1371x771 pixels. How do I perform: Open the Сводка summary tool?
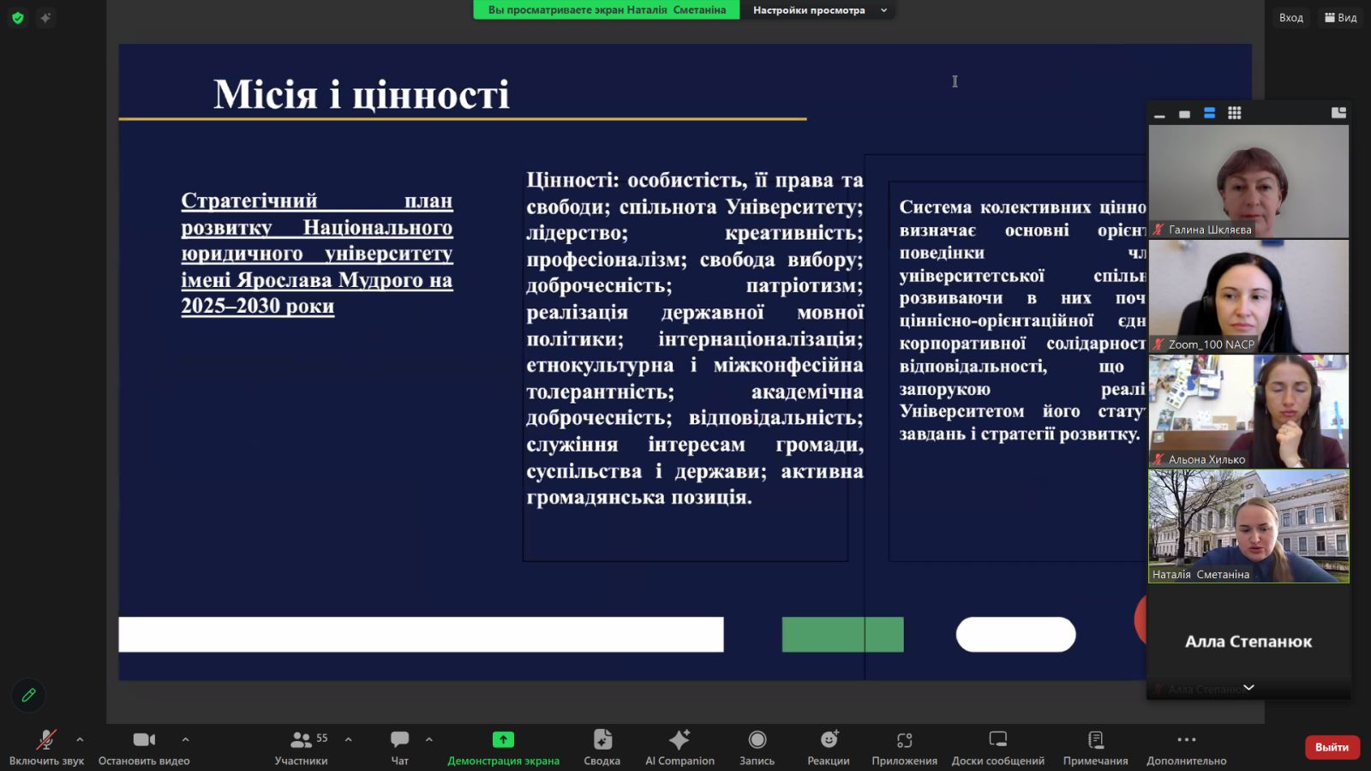(x=602, y=746)
